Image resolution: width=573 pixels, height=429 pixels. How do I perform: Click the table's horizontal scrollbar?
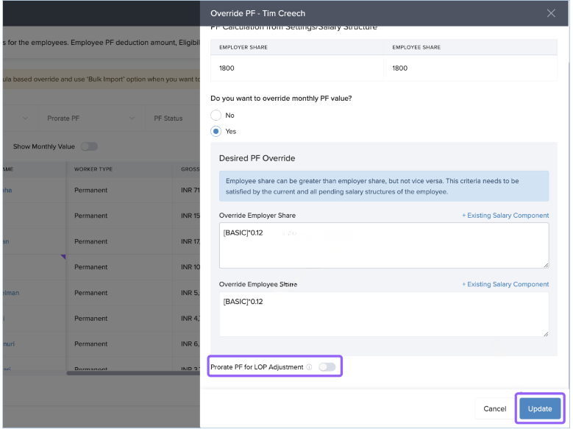click(132, 373)
